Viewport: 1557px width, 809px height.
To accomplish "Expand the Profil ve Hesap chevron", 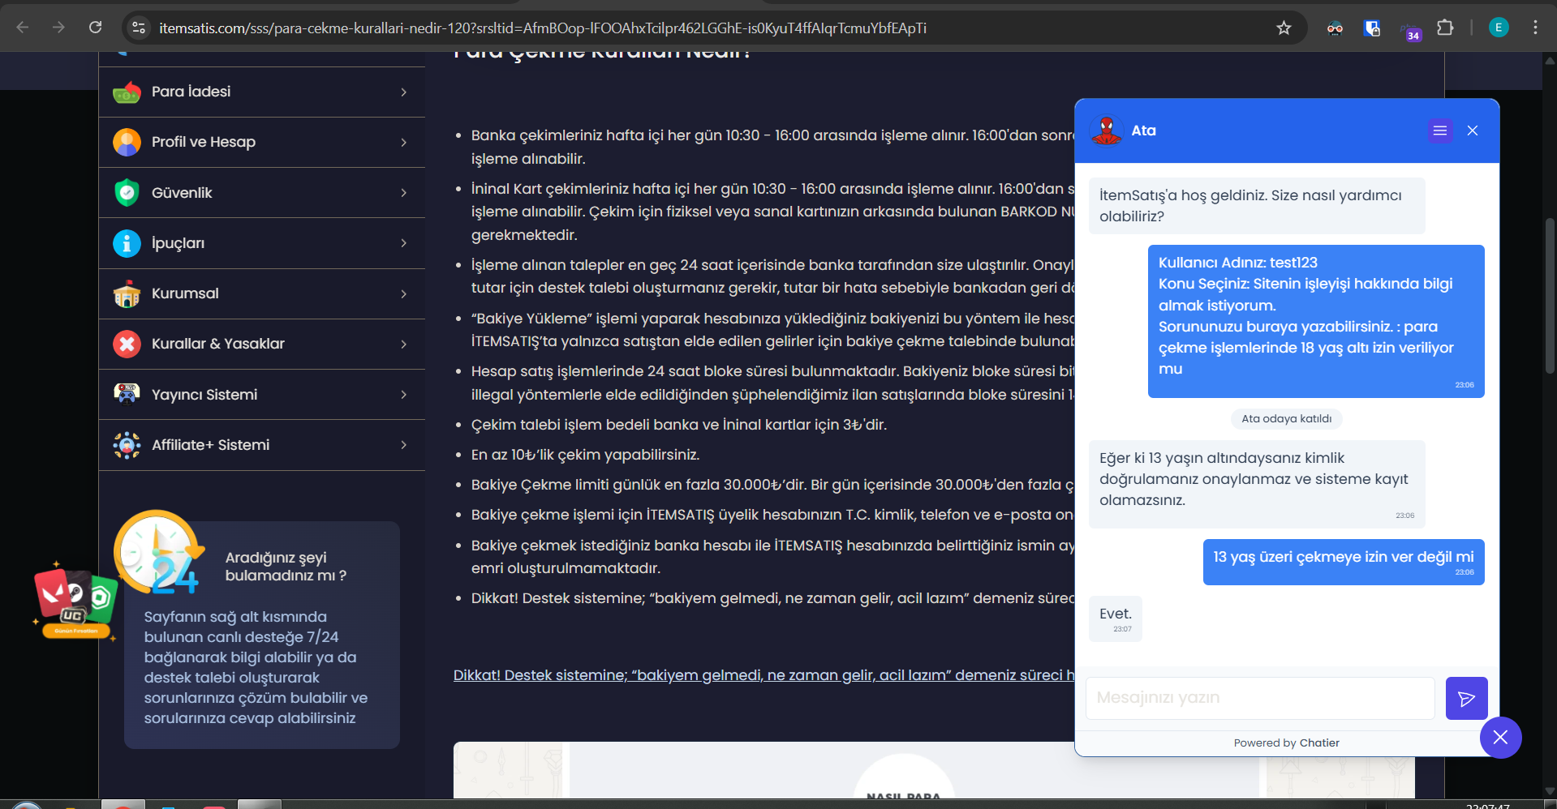I will 403,143.
